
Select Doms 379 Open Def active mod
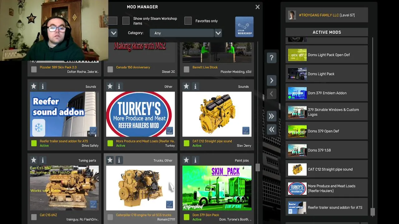tap(327, 131)
